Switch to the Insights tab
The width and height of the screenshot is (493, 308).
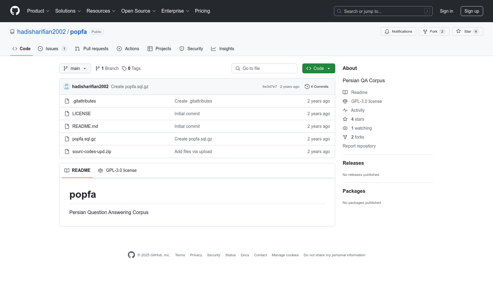tap(222, 49)
